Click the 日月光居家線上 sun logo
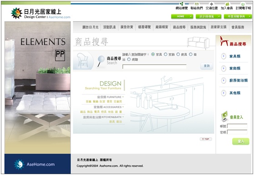The image size is (254, 175). (16, 13)
